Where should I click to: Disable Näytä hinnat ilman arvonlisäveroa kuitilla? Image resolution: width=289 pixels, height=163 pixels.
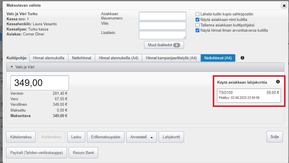[x=198, y=30]
